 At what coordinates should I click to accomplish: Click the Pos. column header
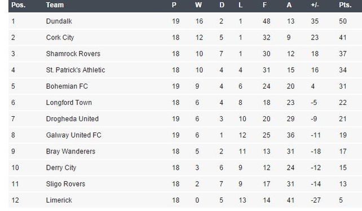[18, 5]
